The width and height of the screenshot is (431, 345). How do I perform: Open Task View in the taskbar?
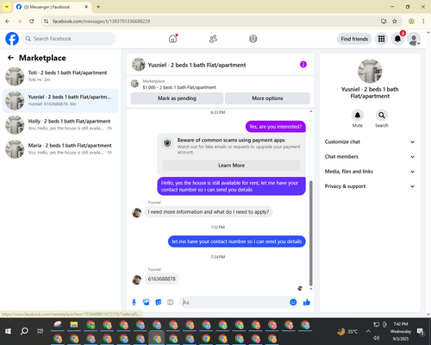click(x=41, y=331)
